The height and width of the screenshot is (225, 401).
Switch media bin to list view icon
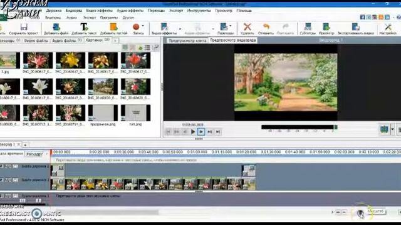click(147, 47)
